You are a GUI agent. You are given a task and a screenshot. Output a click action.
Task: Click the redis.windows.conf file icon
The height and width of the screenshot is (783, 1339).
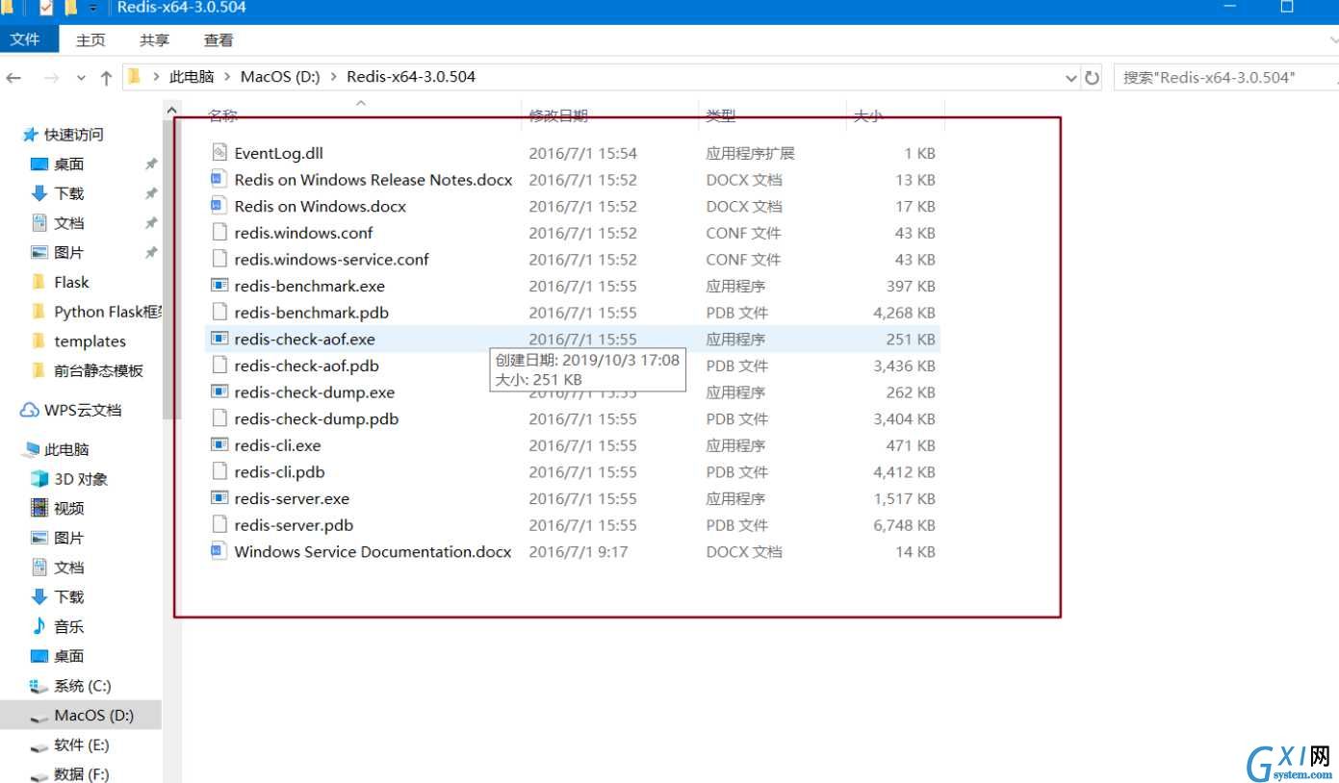219,233
